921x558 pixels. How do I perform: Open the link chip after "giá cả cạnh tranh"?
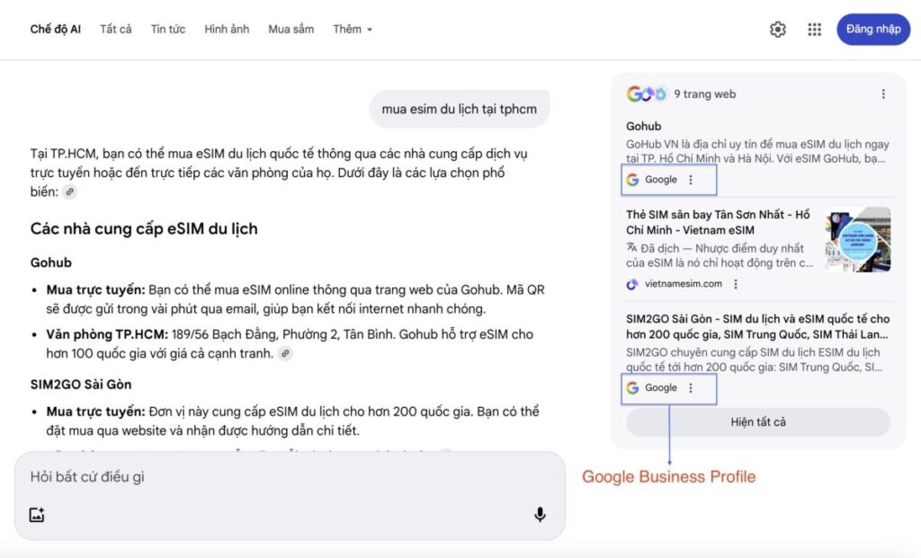(285, 353)
